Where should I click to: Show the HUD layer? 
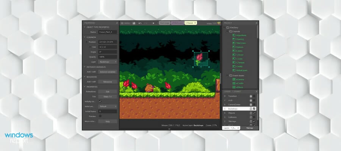pyautogui.click(x=254, y=100)
